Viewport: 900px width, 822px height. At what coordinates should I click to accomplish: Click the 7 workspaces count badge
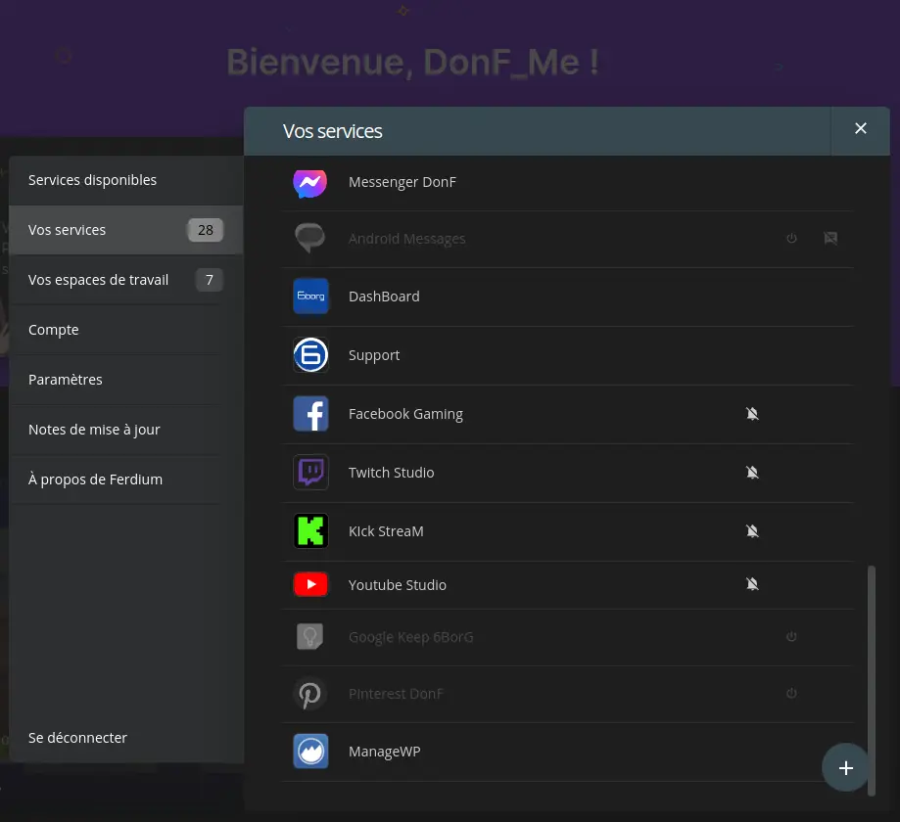(x=209, y=280)
